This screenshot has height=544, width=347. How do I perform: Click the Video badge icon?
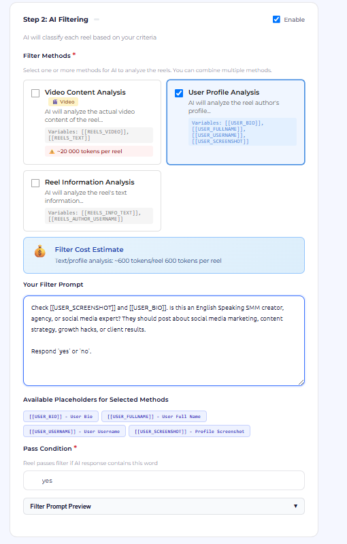pos(54,101)
